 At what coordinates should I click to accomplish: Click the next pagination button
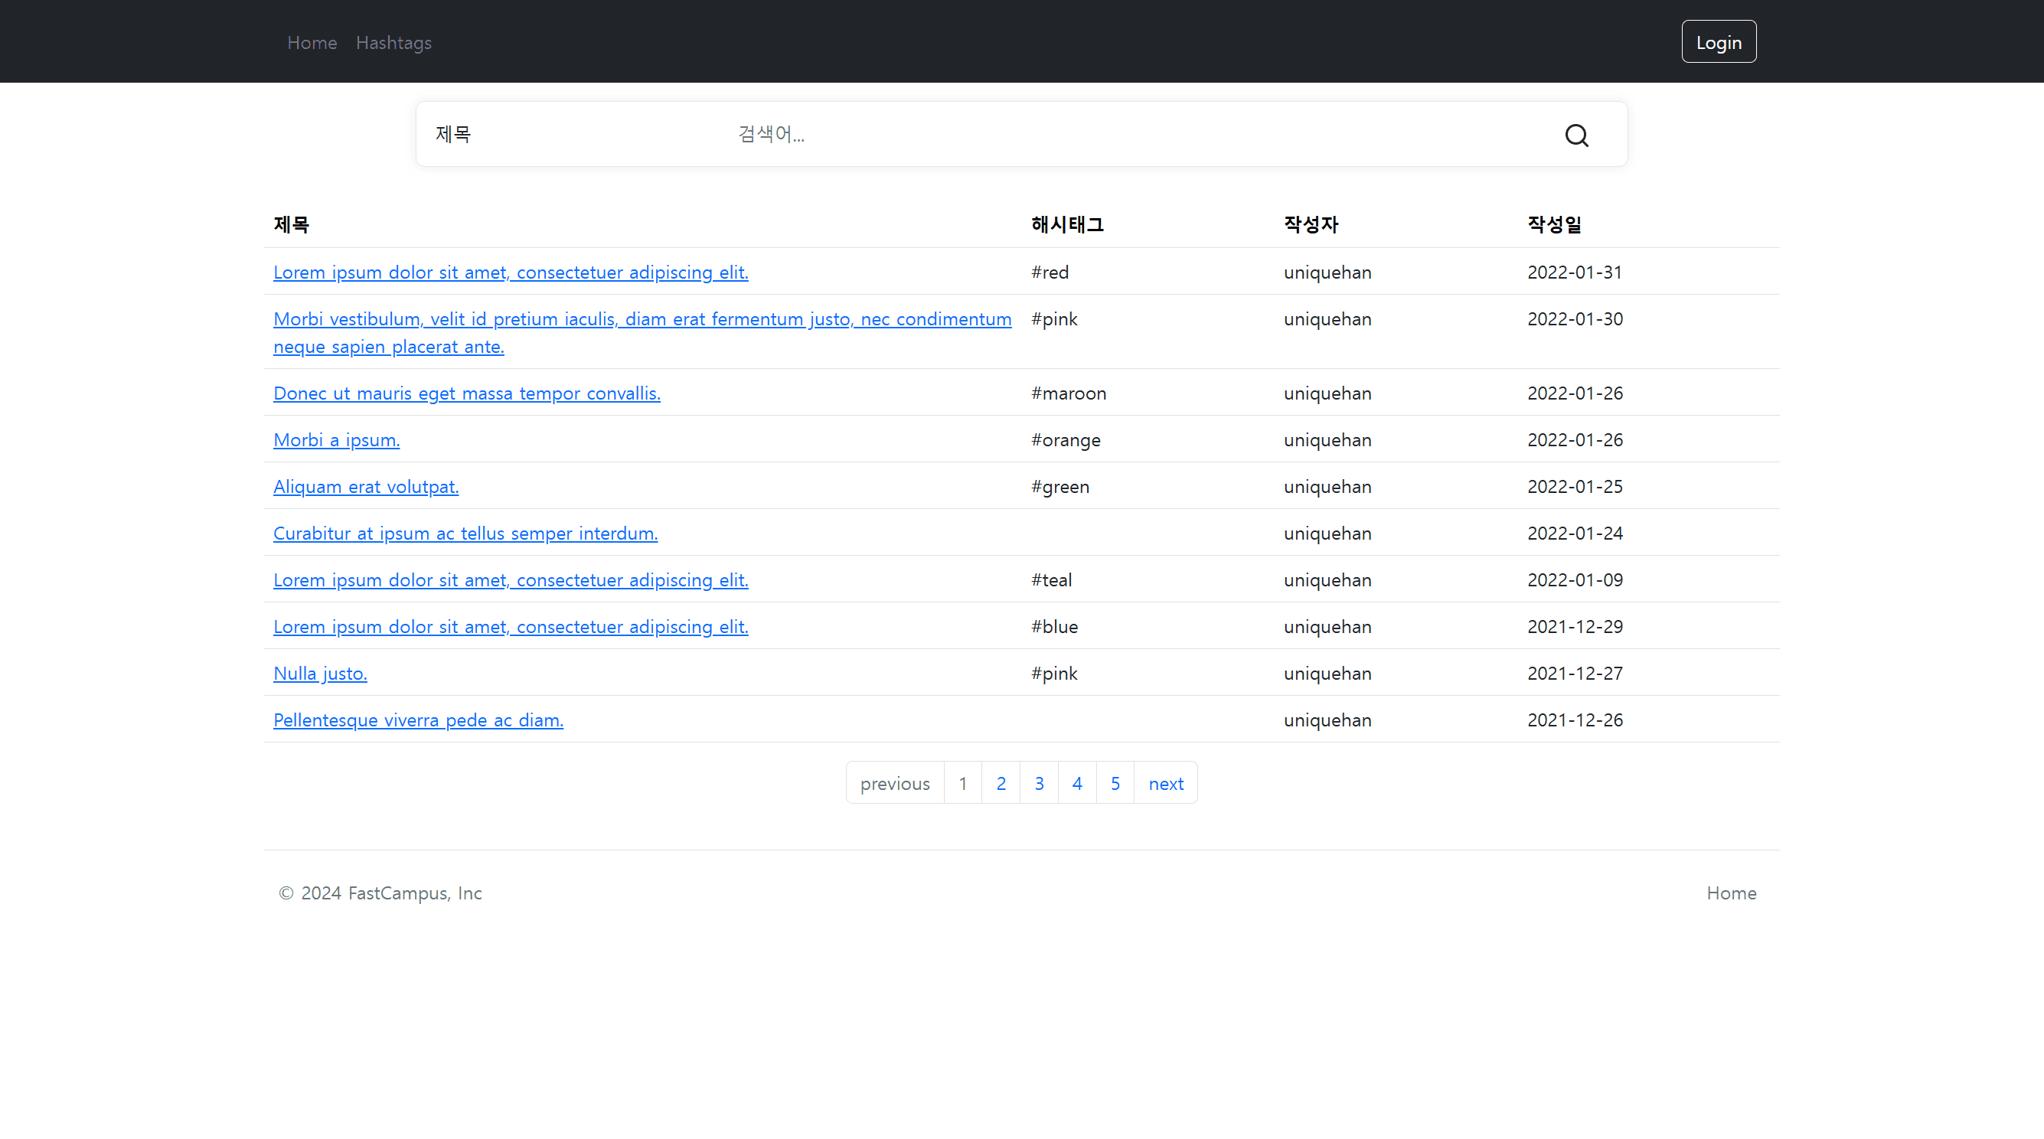1166,784
